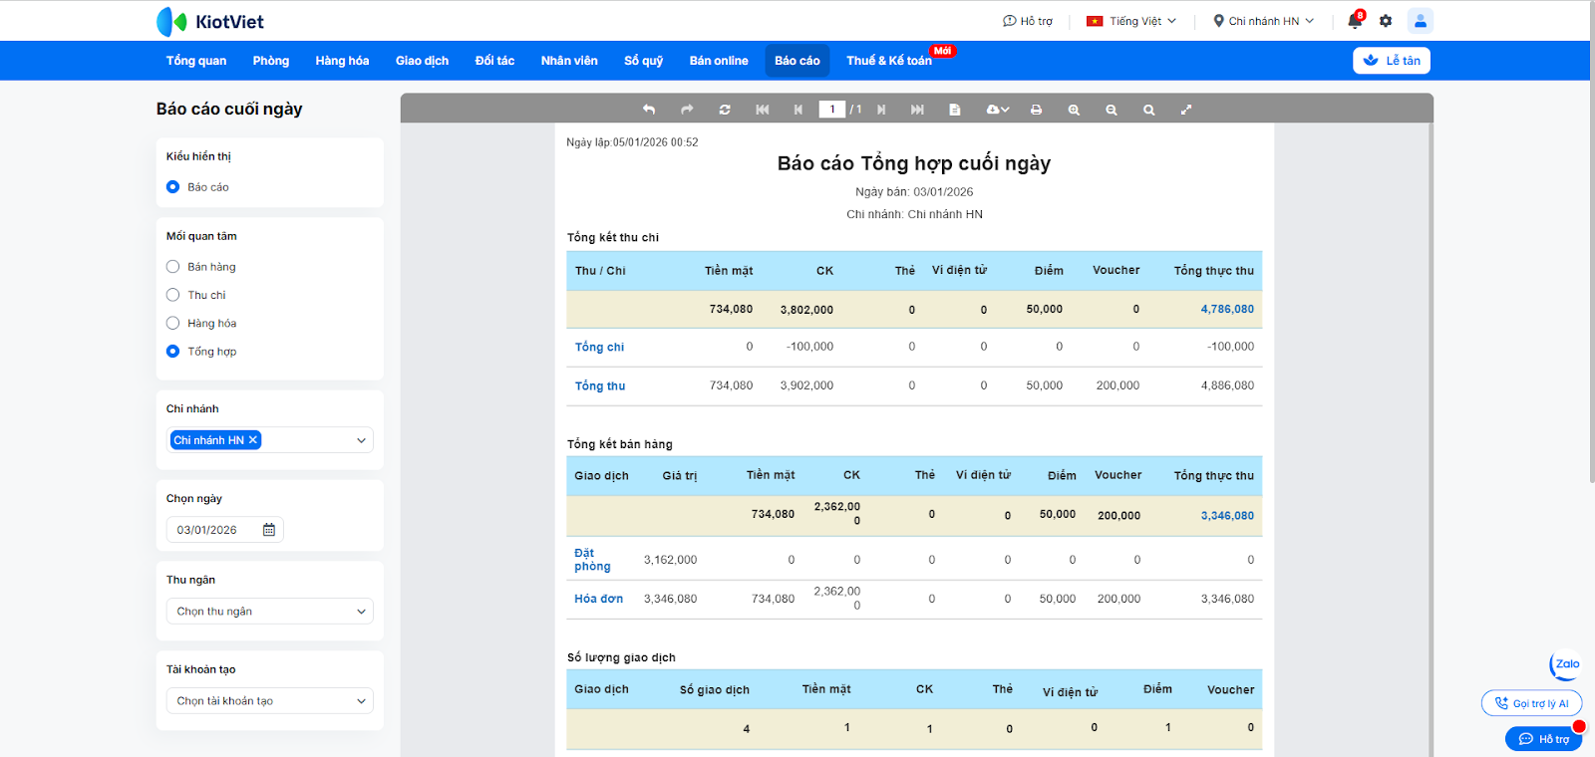
Task: Choose the Hàng hóa radio option
Action: pos(173,323)
